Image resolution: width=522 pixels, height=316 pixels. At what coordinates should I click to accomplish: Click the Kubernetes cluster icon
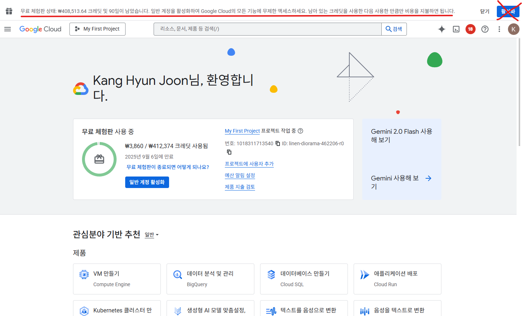tap(84, 311)
